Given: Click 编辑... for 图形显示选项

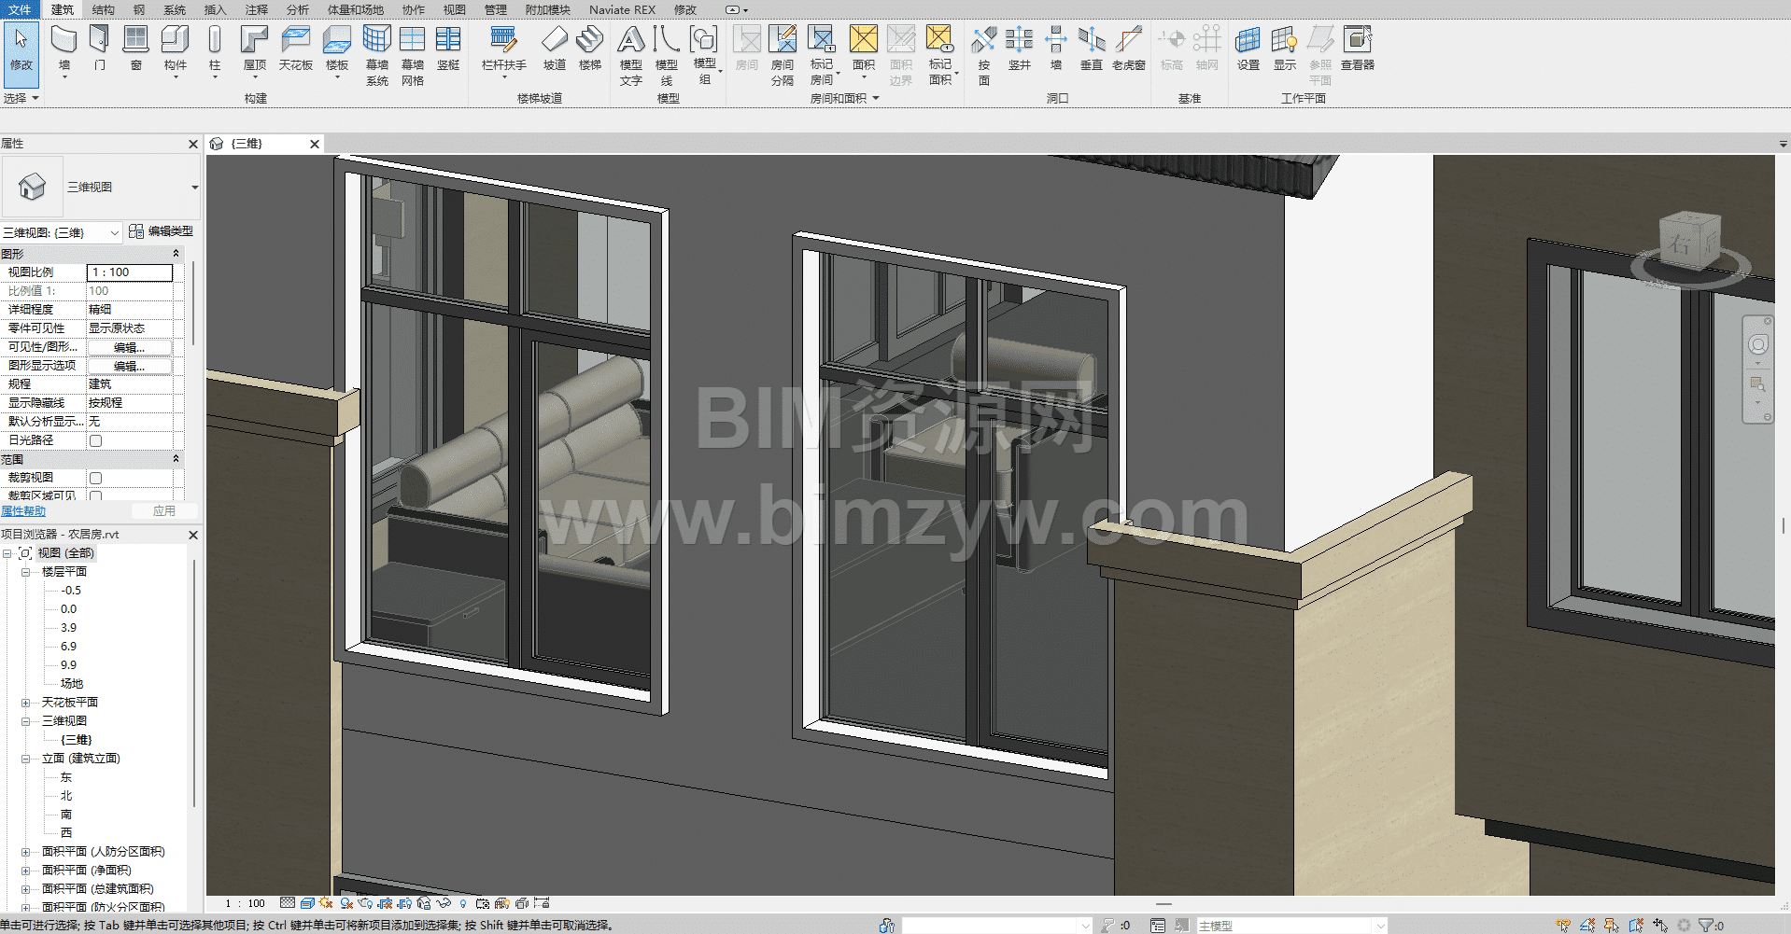Looking at the screenshot, I should tap(130, 366).
